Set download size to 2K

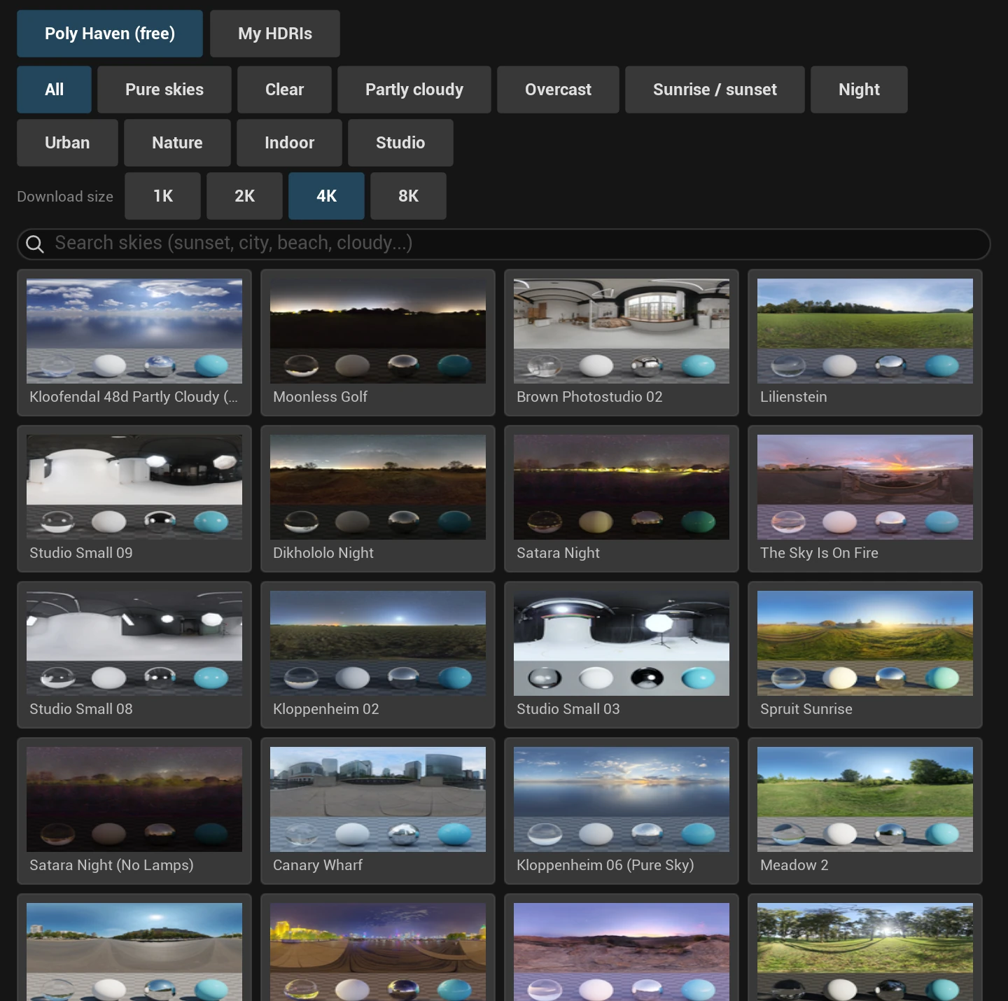tap(245, 196)
